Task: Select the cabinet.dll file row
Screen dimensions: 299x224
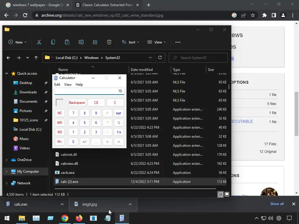Action: click(140, 155)
